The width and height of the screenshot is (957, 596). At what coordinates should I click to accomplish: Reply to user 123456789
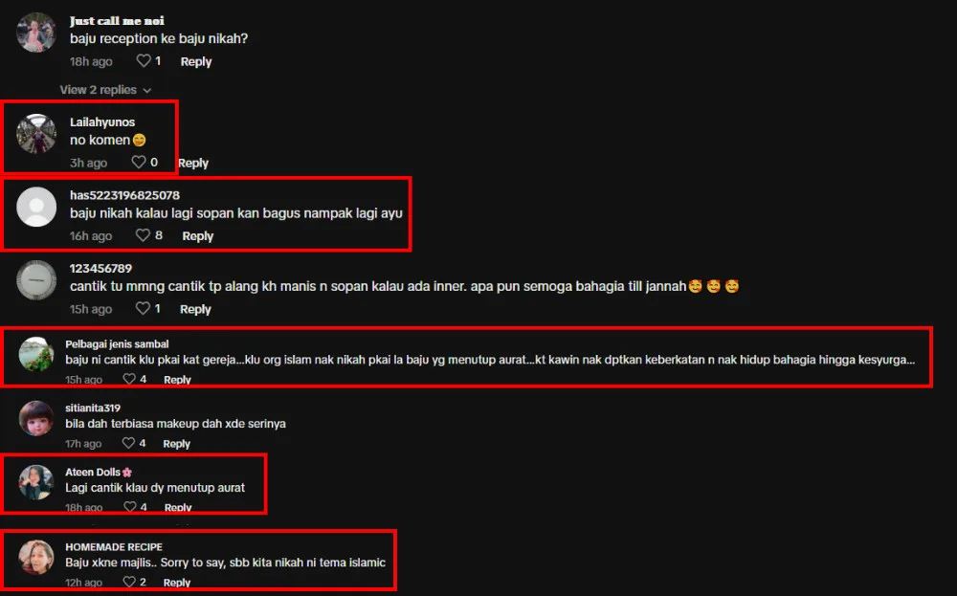(195, 309)
